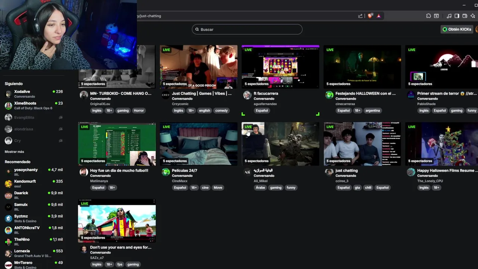478x269 pixels.
Task: Click OriginalXLou channel avatar under TURBOKID stream
Action: pos(84,95)
